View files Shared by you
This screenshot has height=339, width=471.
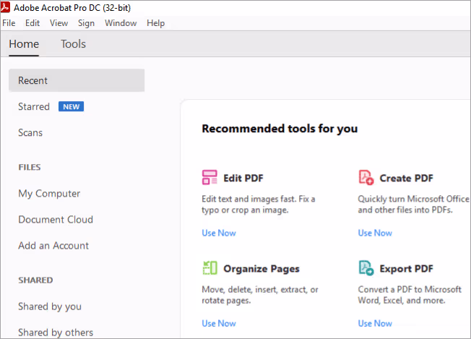(x=50, y=306)
